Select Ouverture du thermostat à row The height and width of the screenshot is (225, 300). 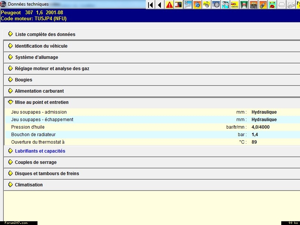pyautogui.click(x=152, y=142)
